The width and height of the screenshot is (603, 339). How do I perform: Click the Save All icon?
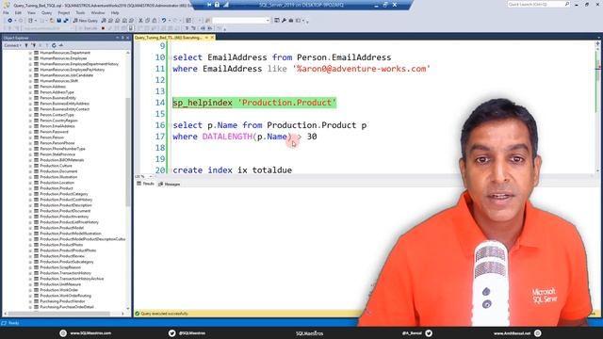[x=66, y=21]
